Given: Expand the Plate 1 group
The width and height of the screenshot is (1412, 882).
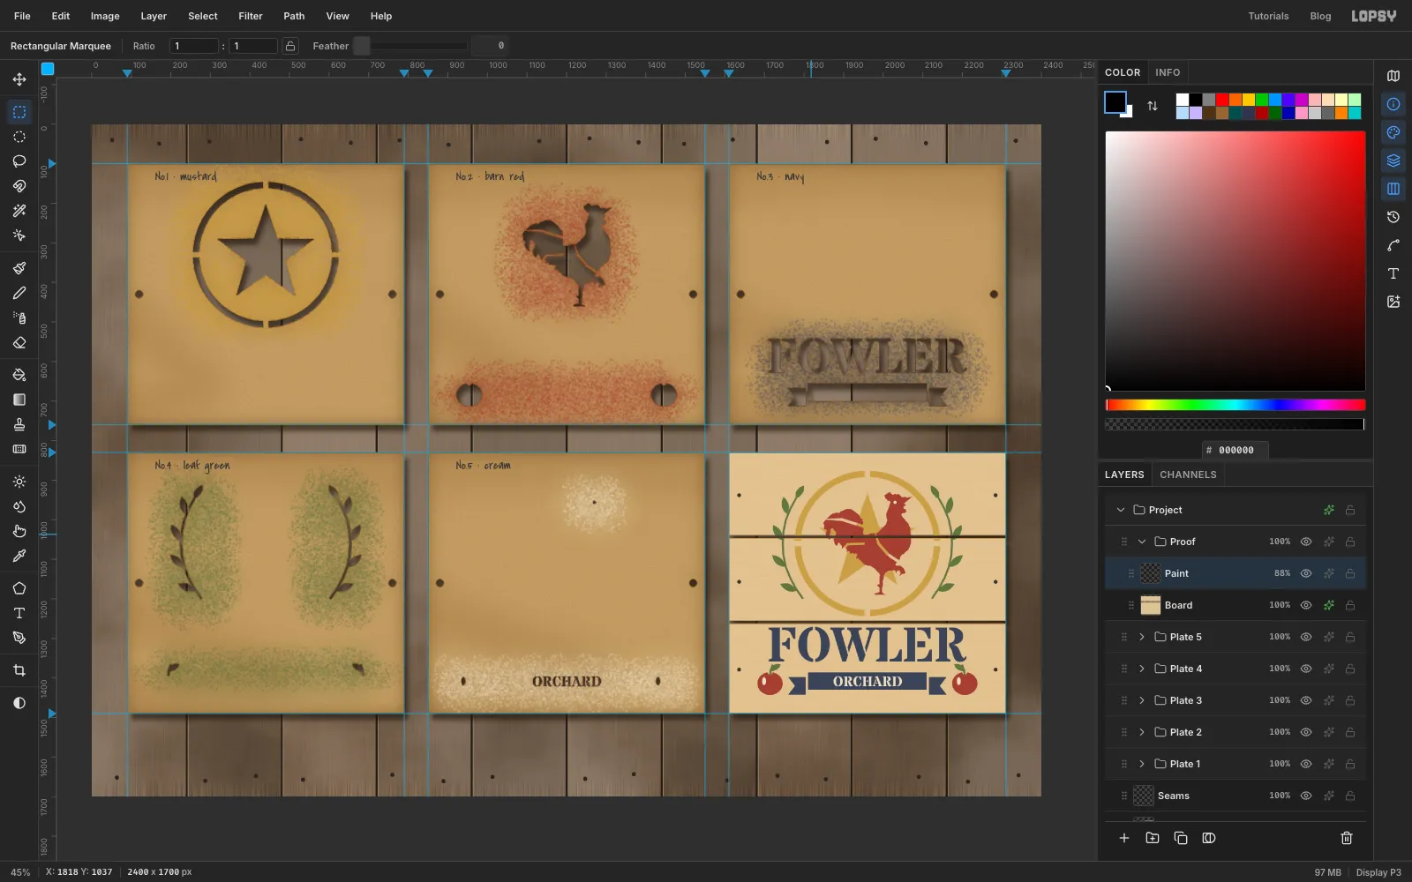Looking at the screenshot, I should tap(1142, 764).
